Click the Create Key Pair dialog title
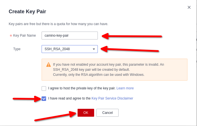 coord(27,12)
